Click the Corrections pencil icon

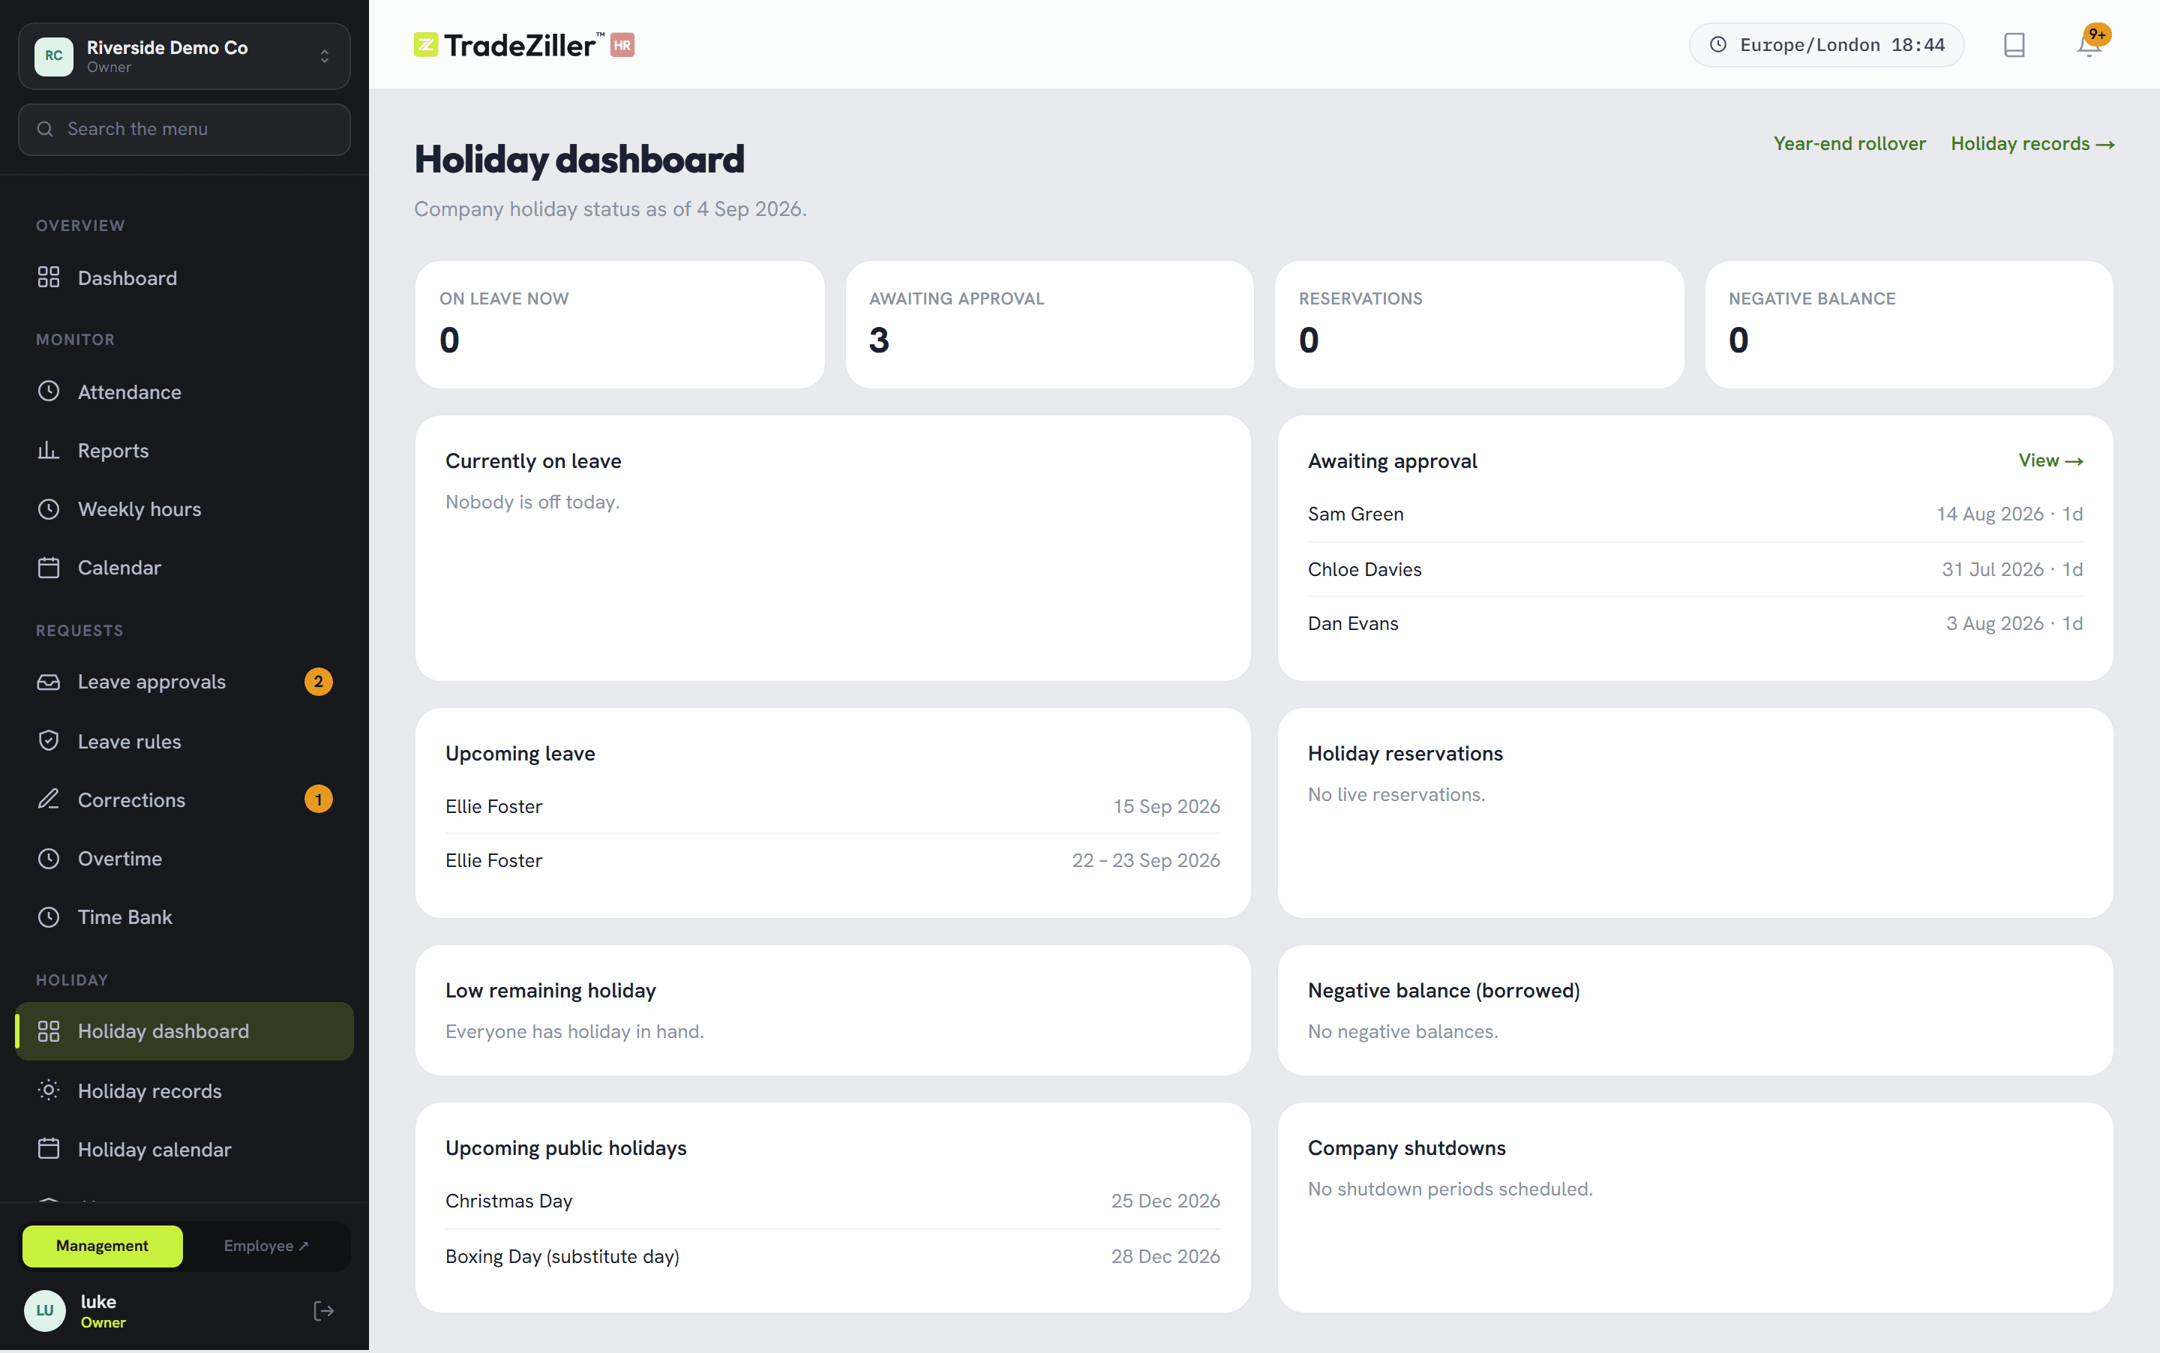48,799
